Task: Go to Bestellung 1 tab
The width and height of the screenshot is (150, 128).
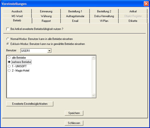Action: click(x=75, y=11)
